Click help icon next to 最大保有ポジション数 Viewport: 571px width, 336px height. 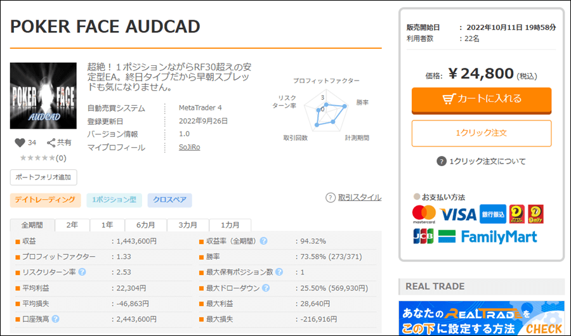click(279, 272)
